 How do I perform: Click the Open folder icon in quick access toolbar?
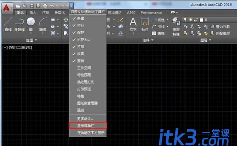click(x=25, y=6)
